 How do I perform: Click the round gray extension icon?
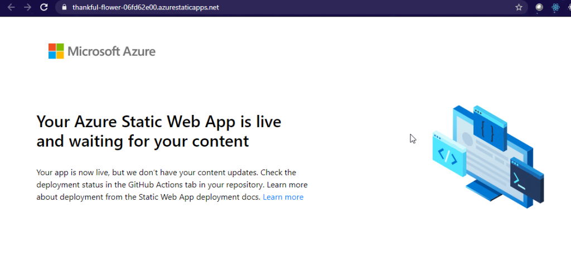pyautogui.click(x=539, y=7)
